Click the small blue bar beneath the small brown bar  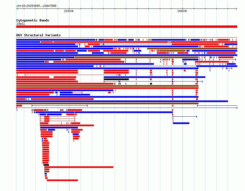point(46,174)
